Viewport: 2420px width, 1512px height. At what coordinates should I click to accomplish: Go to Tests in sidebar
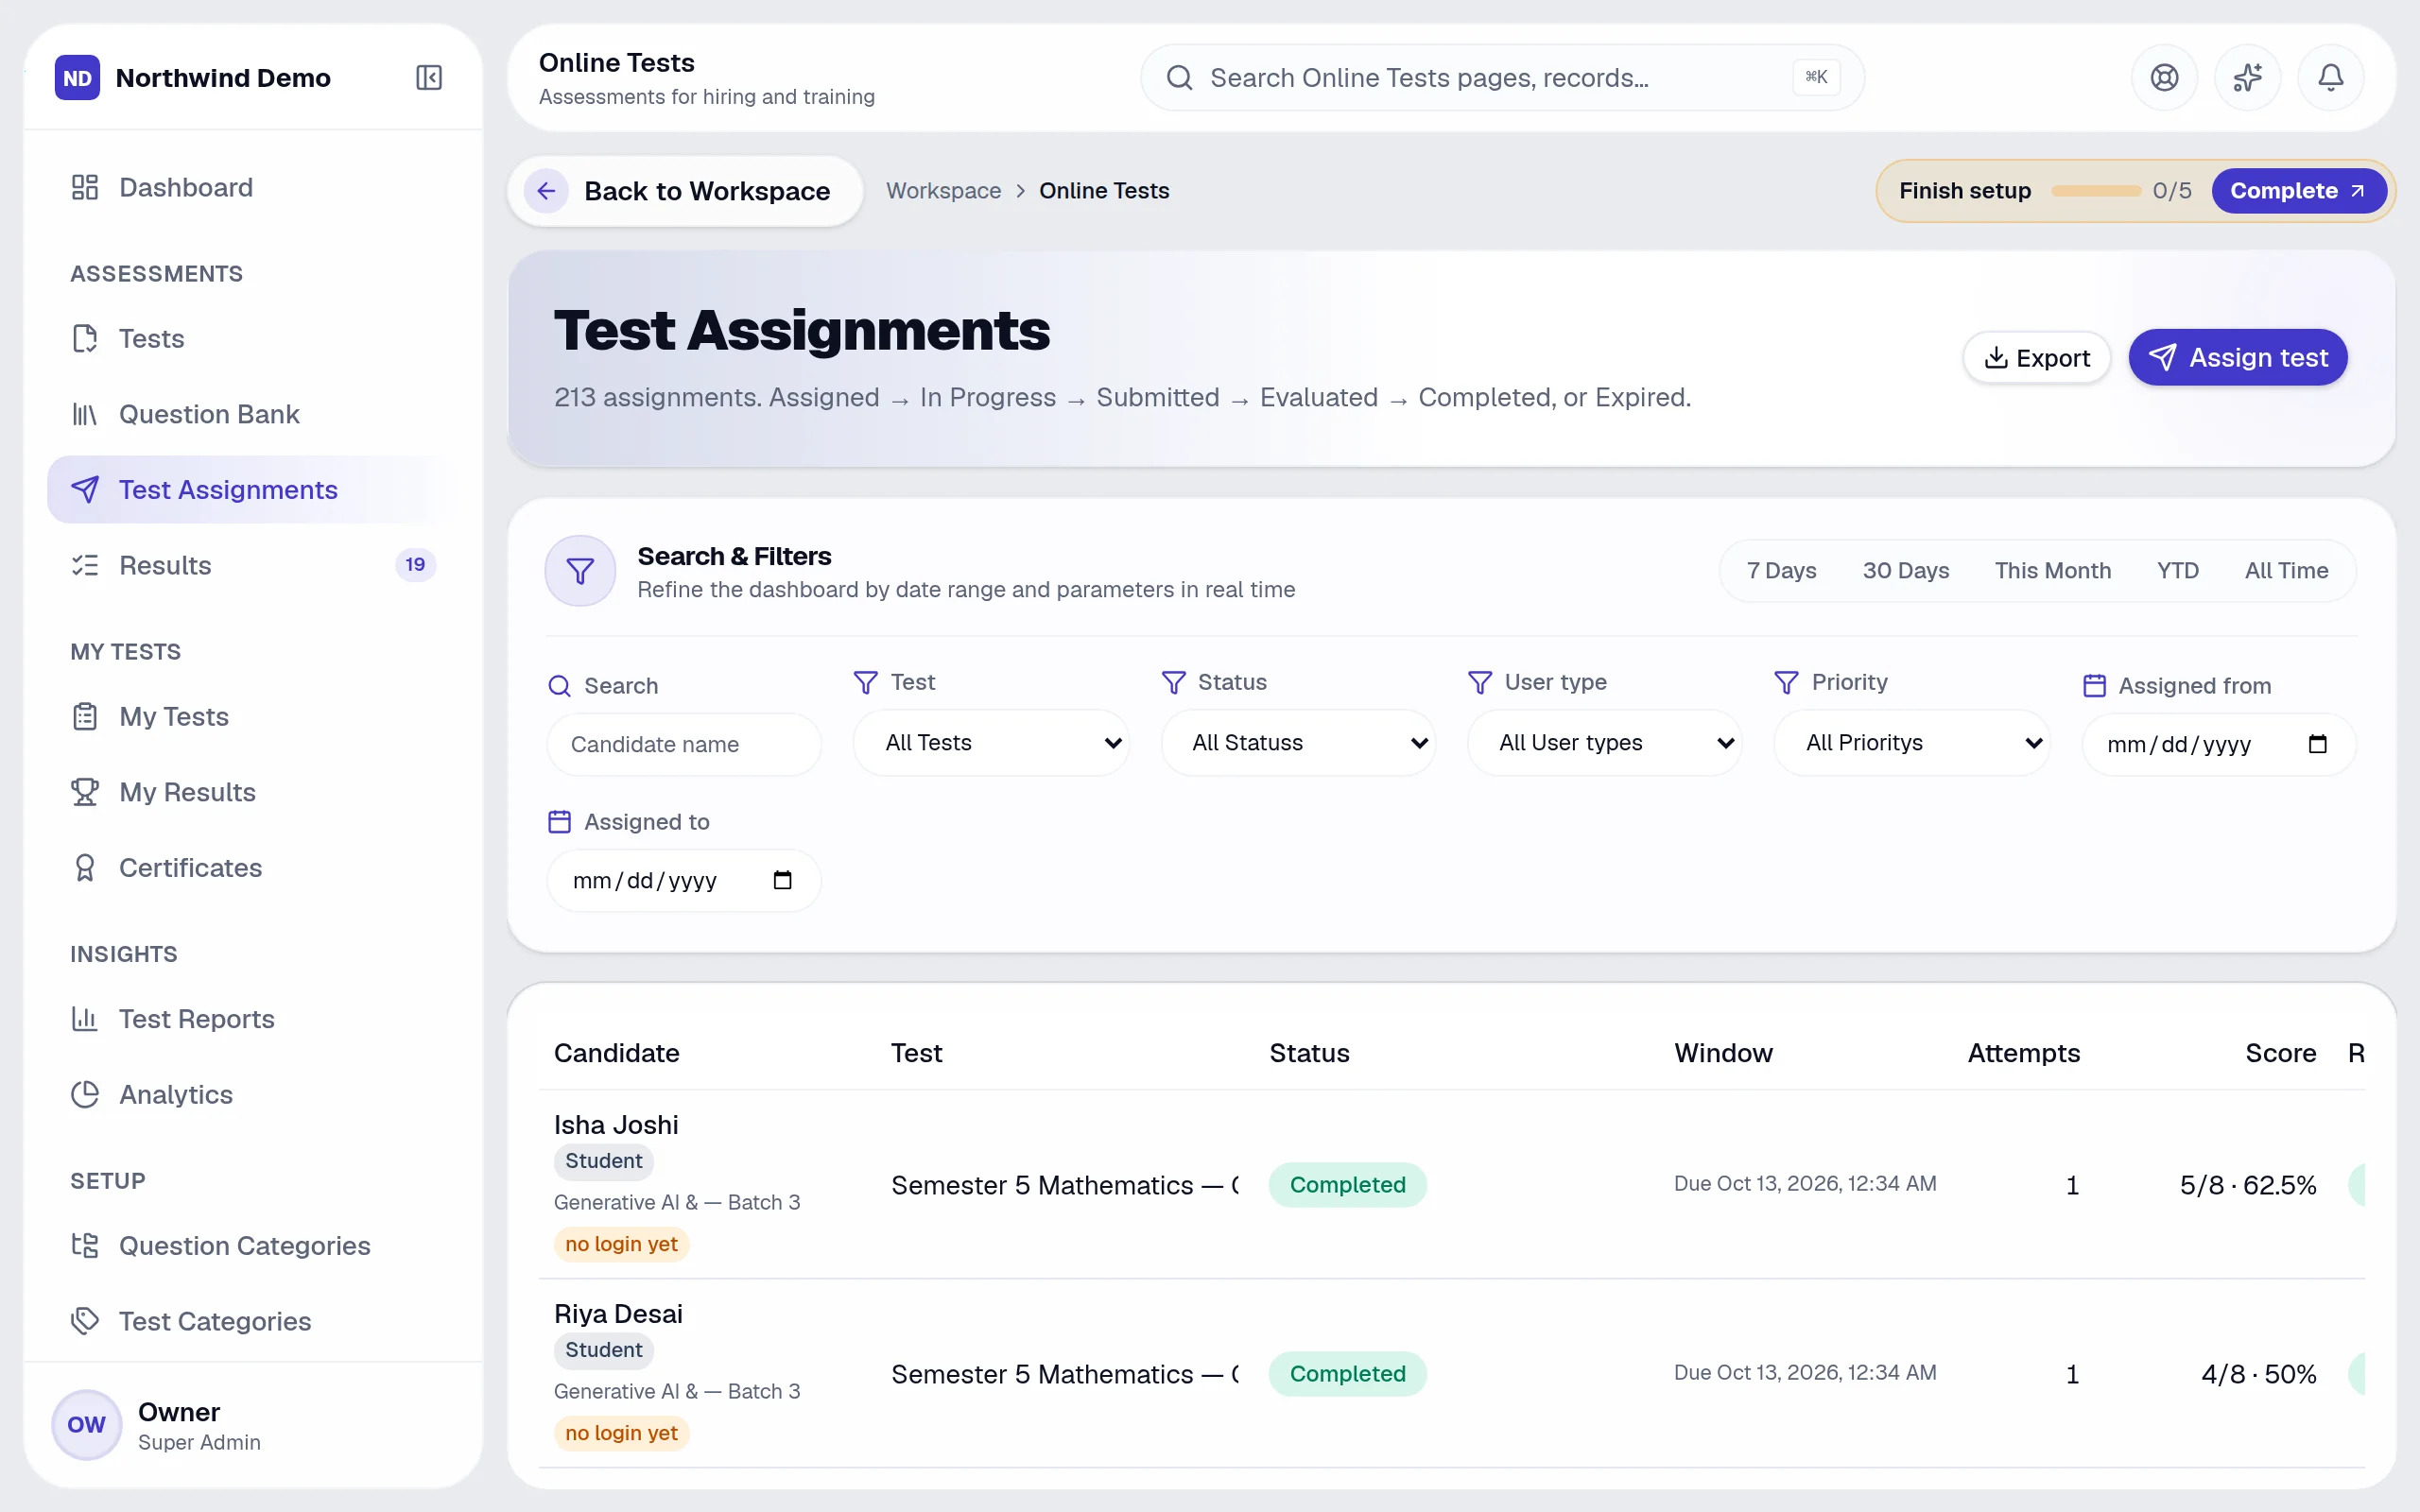(x=254, y=338)
